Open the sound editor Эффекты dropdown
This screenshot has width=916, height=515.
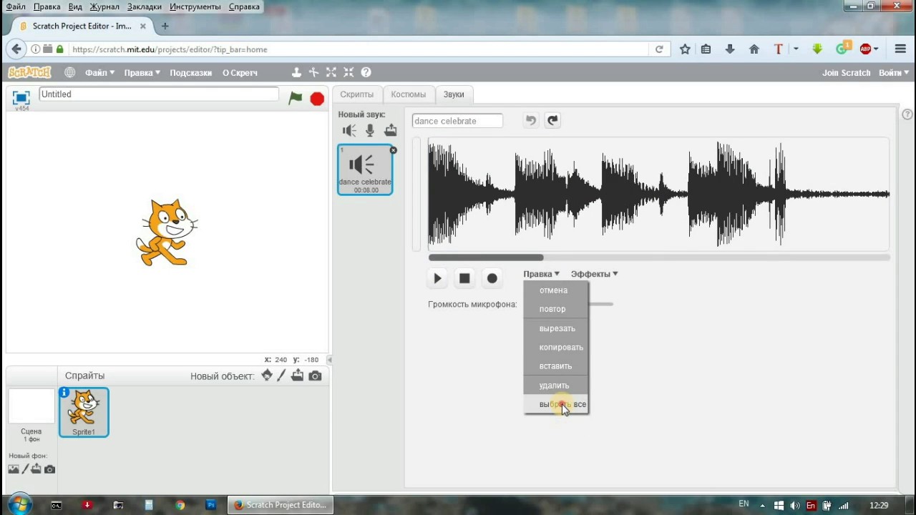point(594,274)
